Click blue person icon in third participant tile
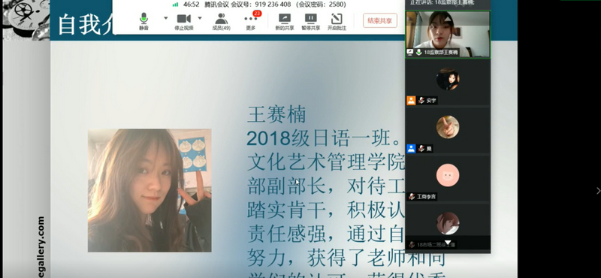This screenshot has width=601, height=278. tap(411, 149)
